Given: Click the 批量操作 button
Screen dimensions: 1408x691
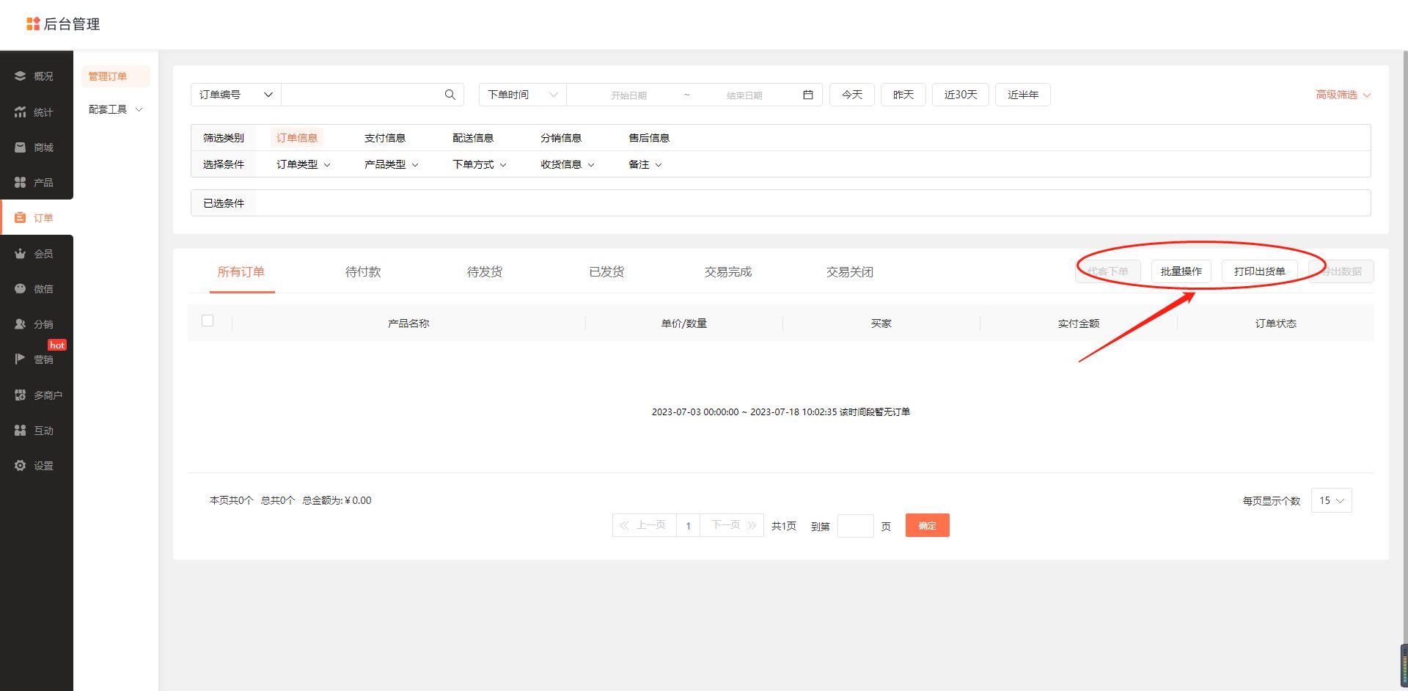Looking at the screenshot, I should point(1181,271).
